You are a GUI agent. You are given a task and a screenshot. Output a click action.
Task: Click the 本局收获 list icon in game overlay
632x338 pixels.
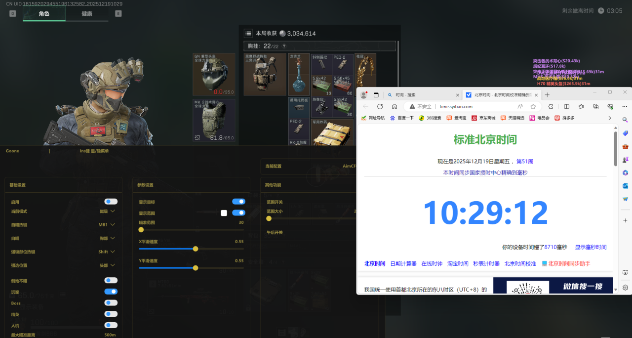248,33
